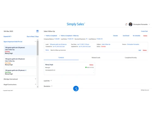The width and height of the screenshot is (152, 114).
Task: Click the Sales Follow Up page heading
Action: pos(49,31)
